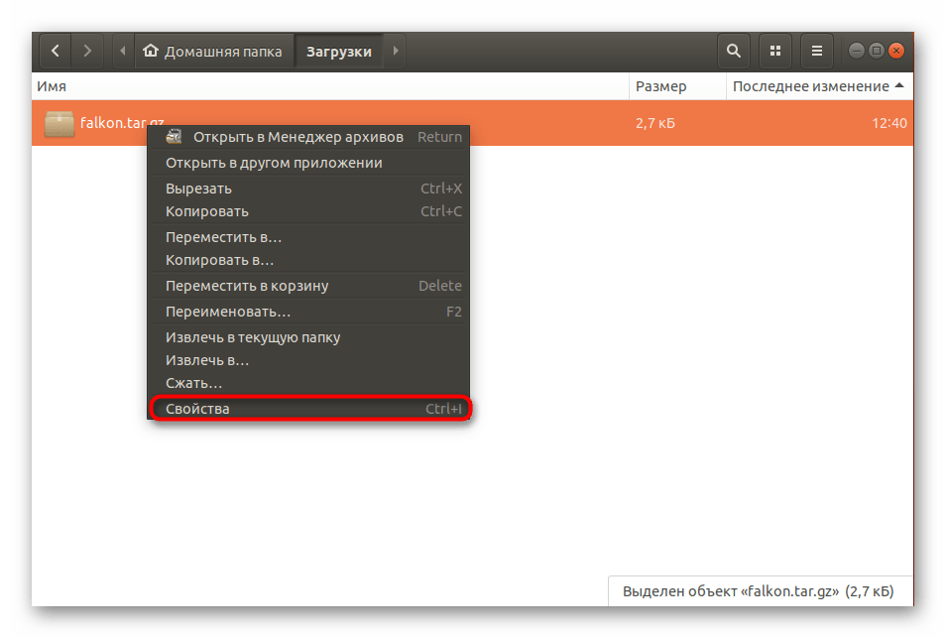The image size is (946, 638).
Task: Click the back navigation arrow
Action: [x=56, y=51]
